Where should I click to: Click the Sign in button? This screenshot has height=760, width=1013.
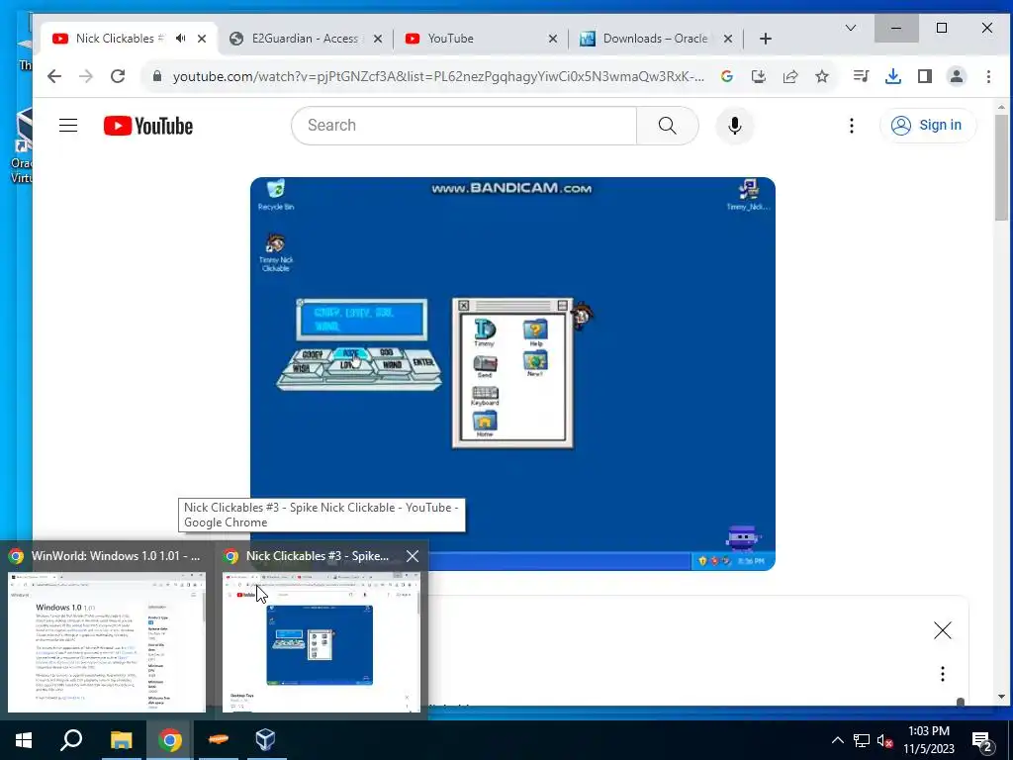pyautogui.click(x=928, y=126)
